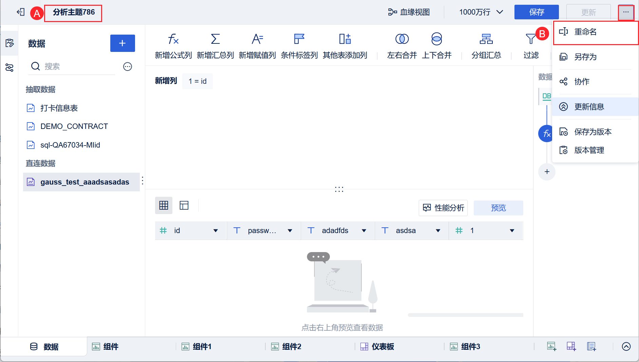
Task: Click horizontal scrollbar under preview table
Action: point(465,315)
